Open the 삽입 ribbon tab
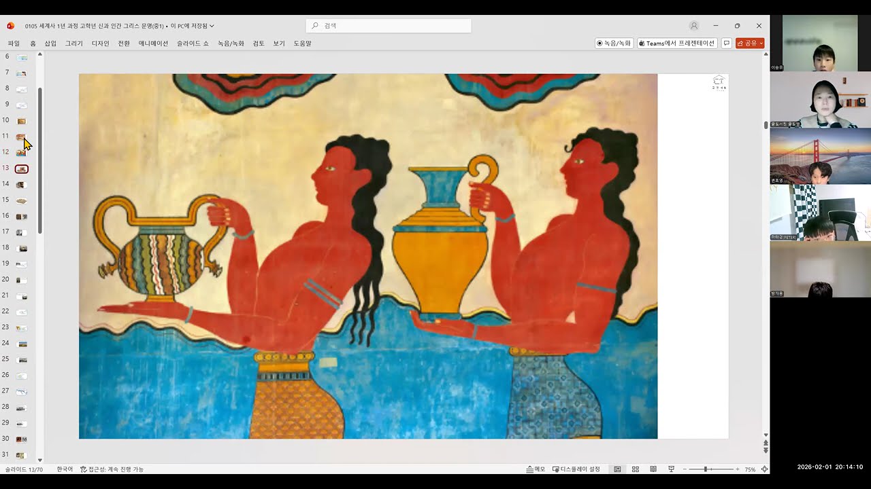The height and width of the screenshot is (489, 871). (50, 43)
